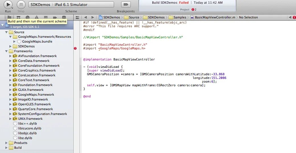296x153 pixels.
Task: Select Foundation.framework
Action: point(35,85)
